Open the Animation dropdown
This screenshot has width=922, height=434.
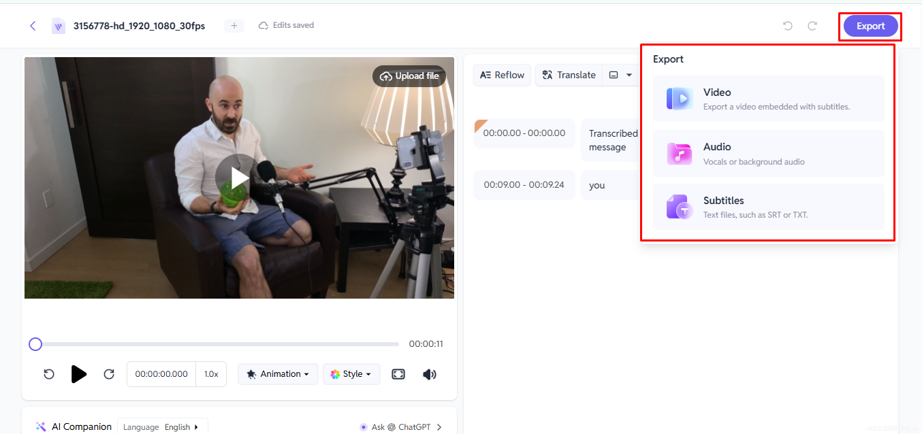point(278,374)
